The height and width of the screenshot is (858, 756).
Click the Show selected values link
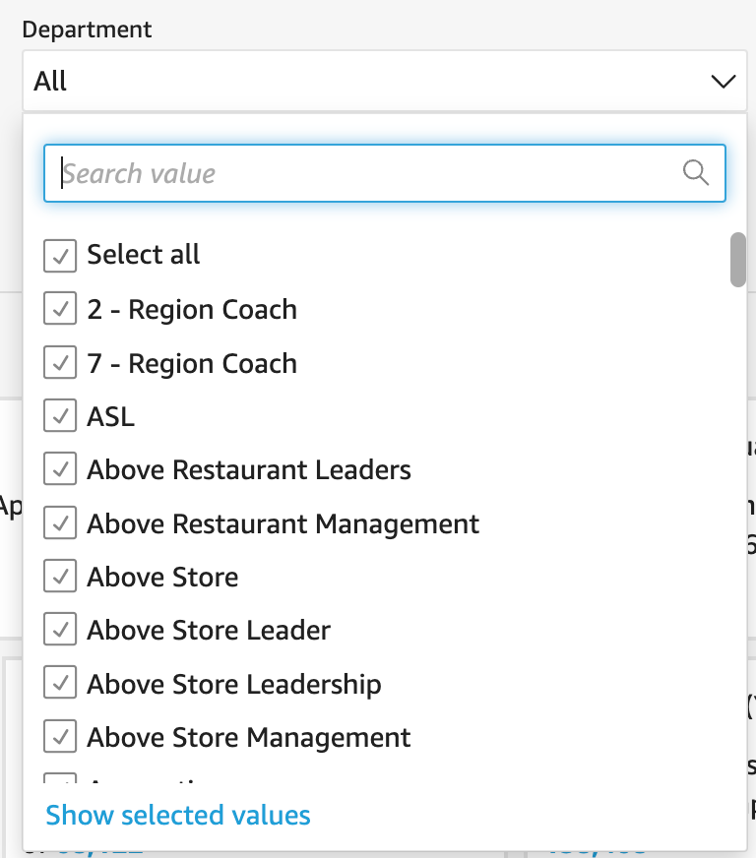coord(178,816)
